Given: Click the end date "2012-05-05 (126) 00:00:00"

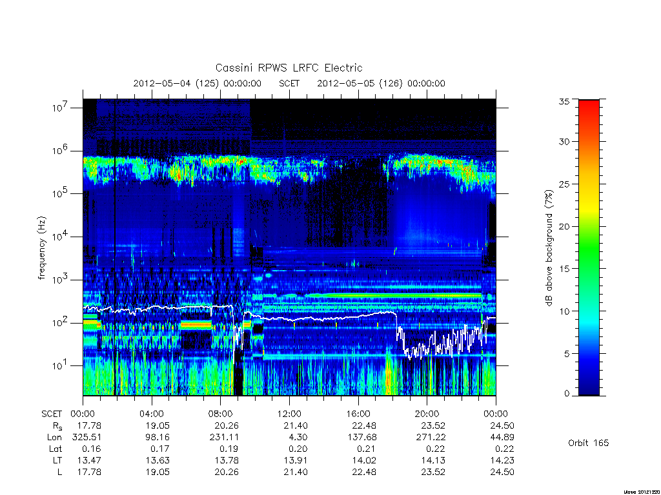Looking at the screenshot, I should [x=381, y=83].
